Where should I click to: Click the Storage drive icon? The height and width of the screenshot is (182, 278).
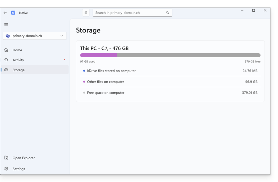(x=6, y=70)
